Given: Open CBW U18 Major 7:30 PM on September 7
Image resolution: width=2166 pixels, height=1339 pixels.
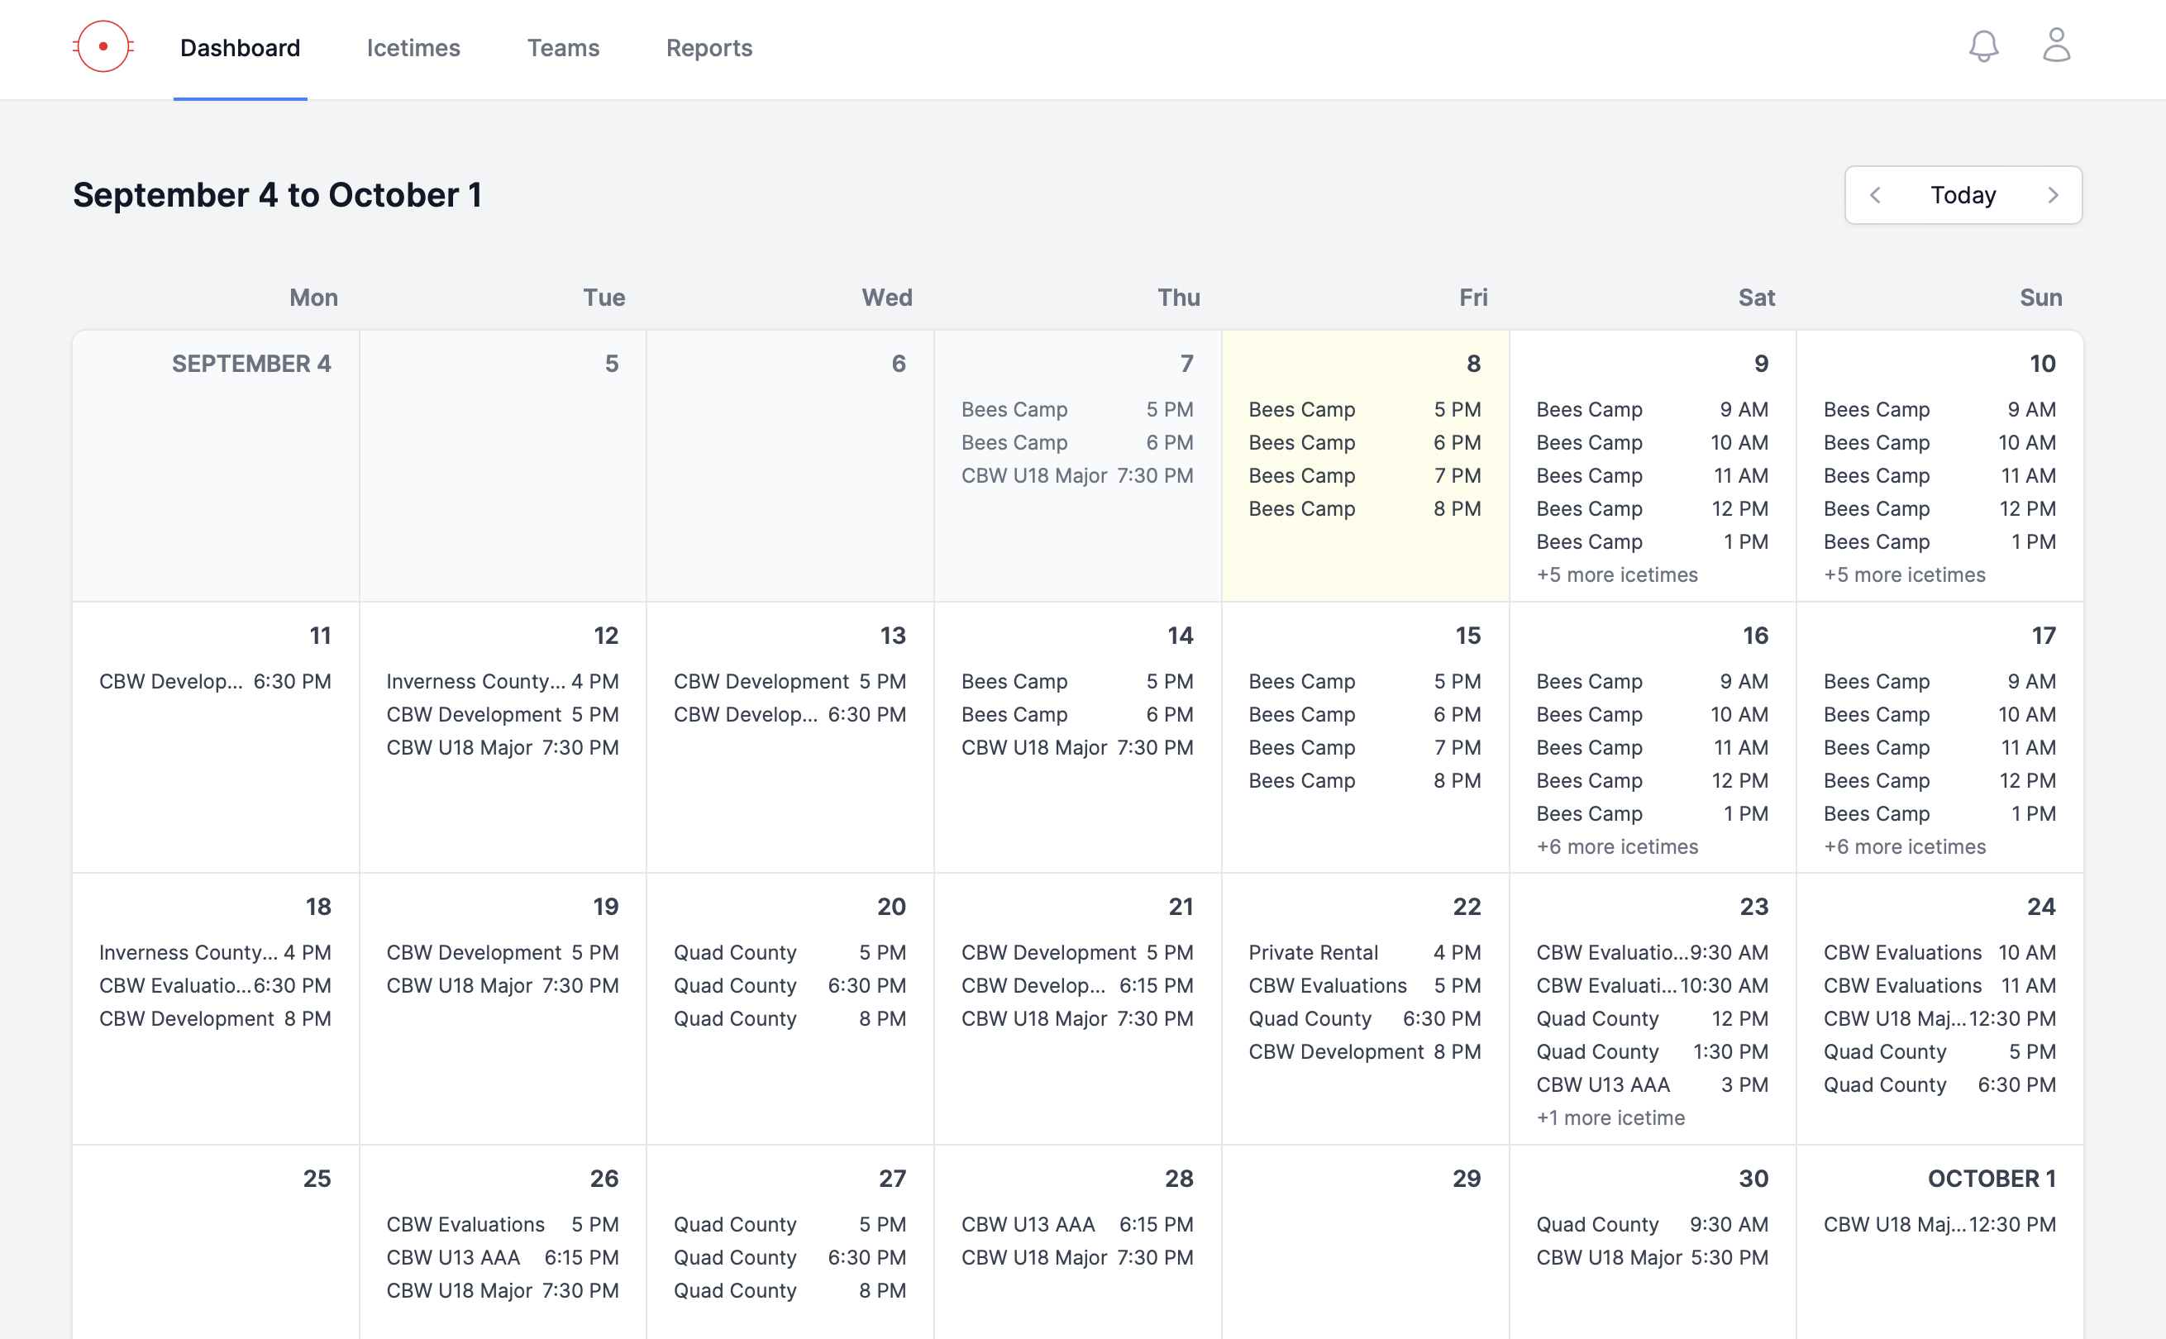Looking at the screenshot, I should (x=1077, y=475).
